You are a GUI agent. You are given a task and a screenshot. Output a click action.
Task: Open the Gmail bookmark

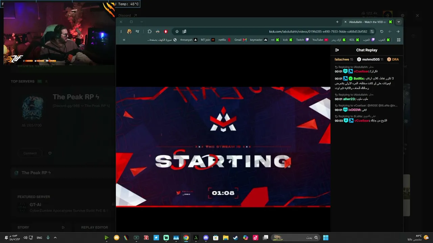click(240, 40)
